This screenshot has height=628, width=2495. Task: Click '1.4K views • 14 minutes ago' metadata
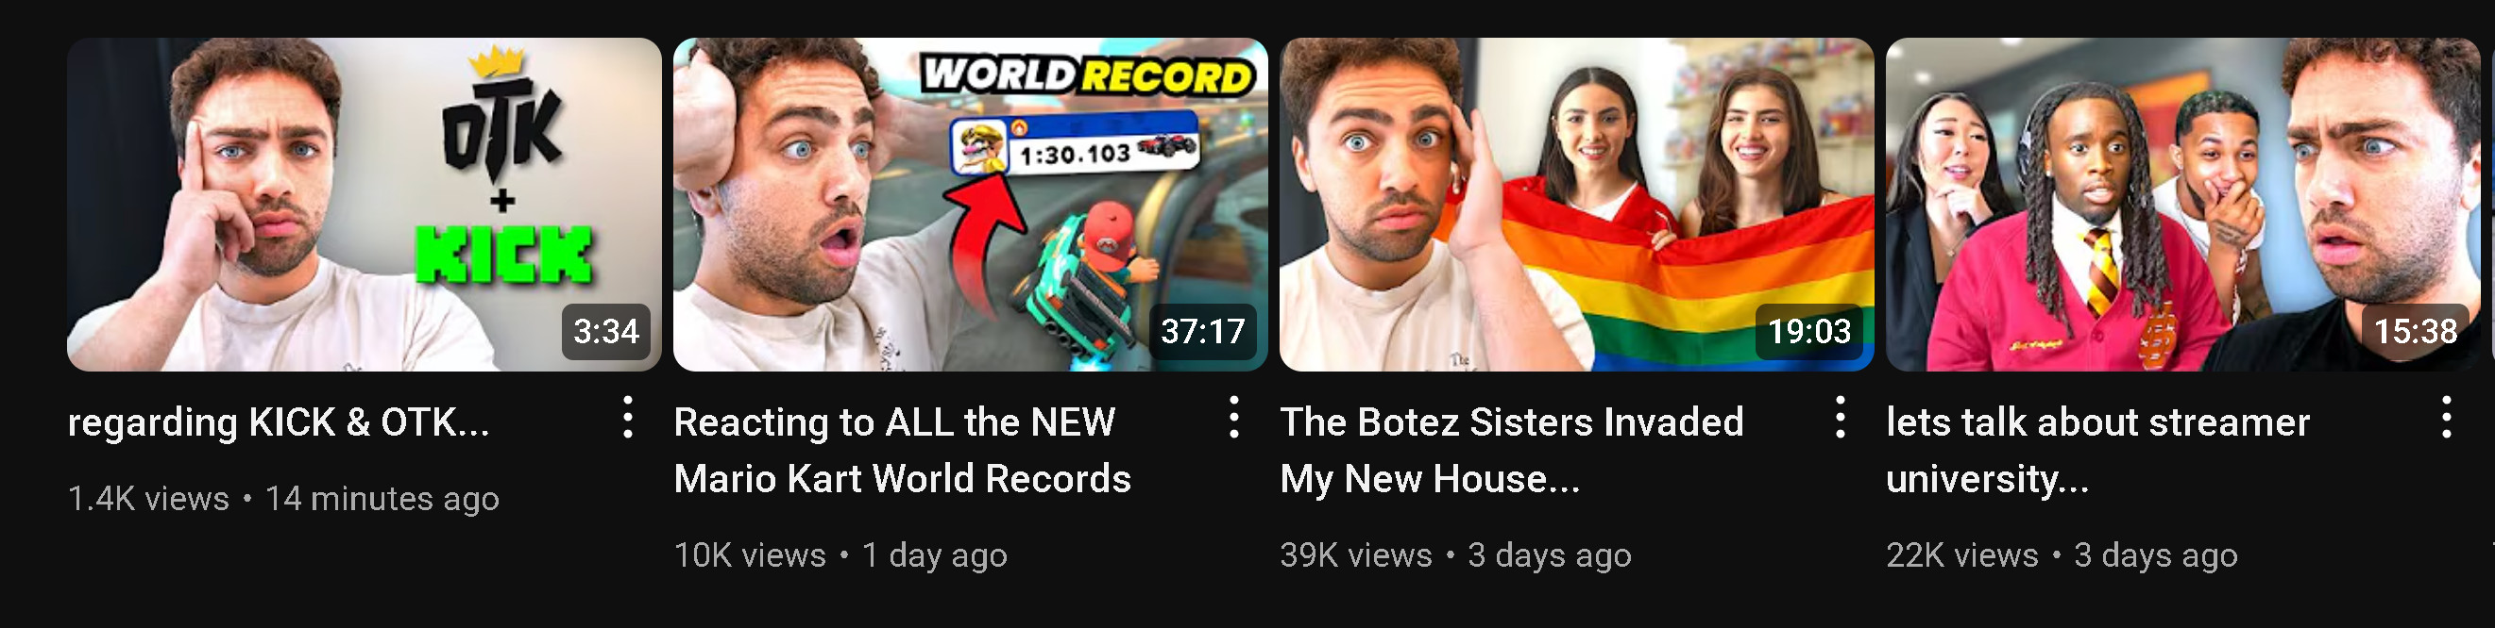tap(284, 498)
